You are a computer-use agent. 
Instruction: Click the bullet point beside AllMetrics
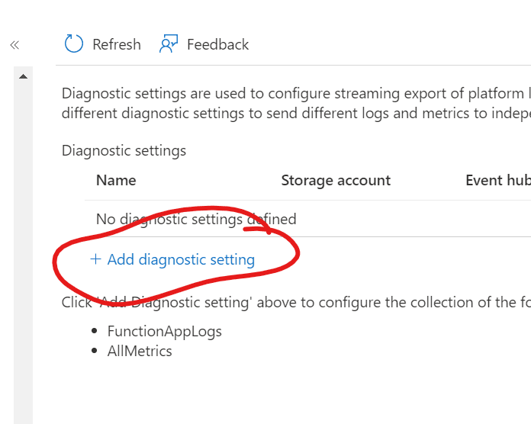click(95, 351)
